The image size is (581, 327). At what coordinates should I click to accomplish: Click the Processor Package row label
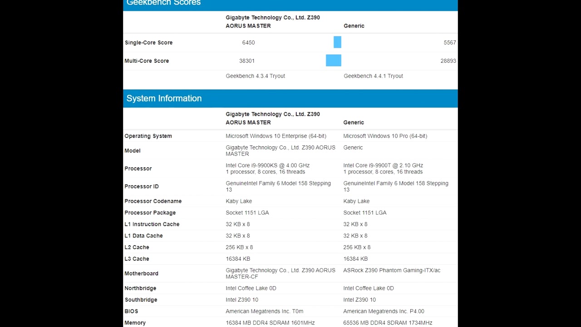(150, 213)
